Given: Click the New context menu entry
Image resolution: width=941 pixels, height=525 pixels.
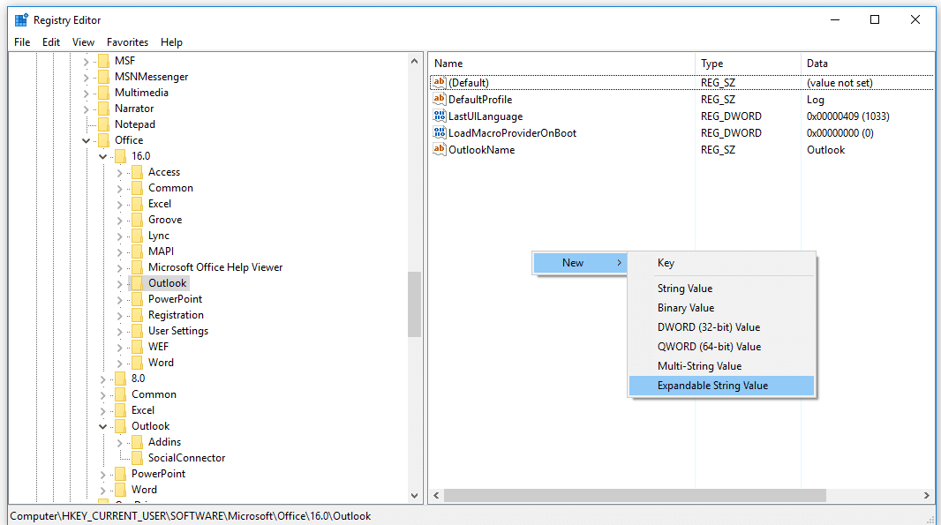Looking at the screenshot, I should pos(580,263).
